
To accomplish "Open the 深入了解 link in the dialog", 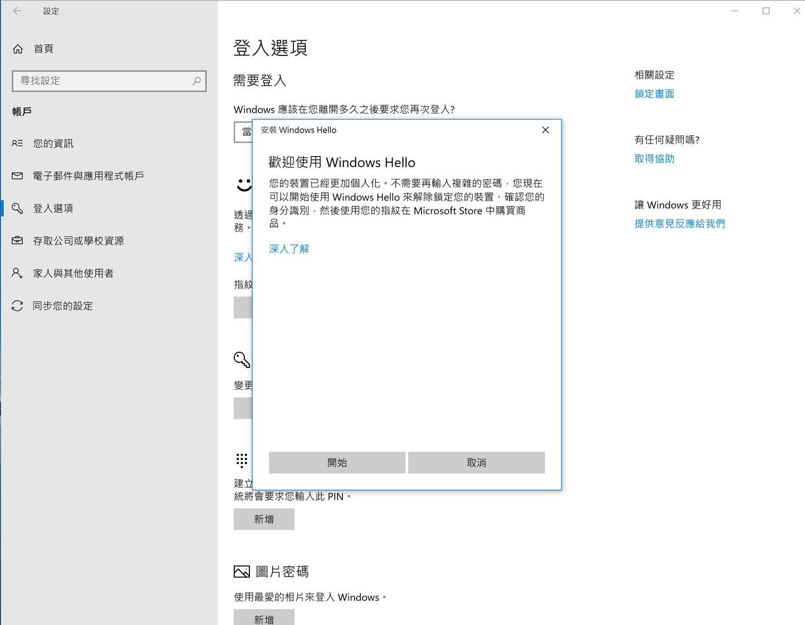I will tap(289, 249).
